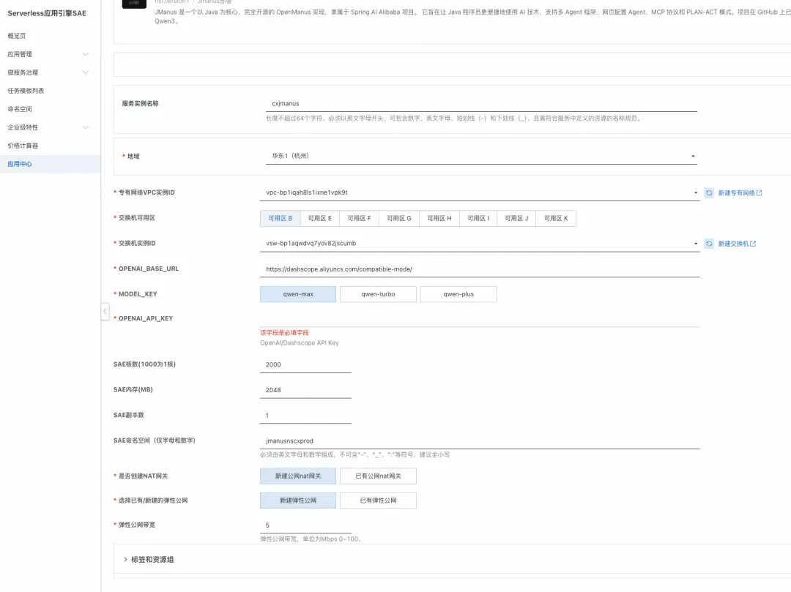Click the 新建专有网络 link
Image resolution: width=791 pixels, height=592 pixels.
[736, 193]
